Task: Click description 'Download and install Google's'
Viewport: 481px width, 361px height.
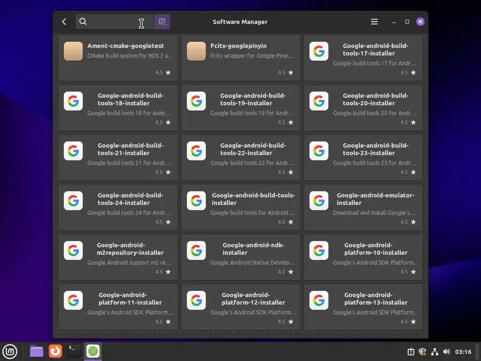Action: (374, 213)
